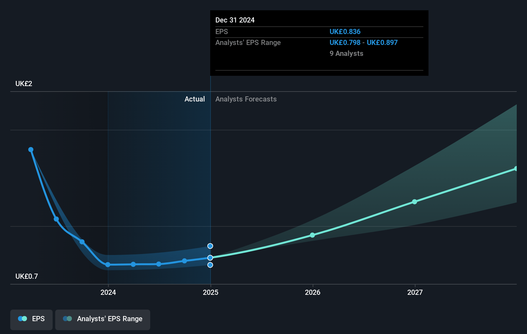The width and height of the screenshot is (527, 334).
Task: Click the 2027 forecast EPS data point
Action: [x=415, y=202]
